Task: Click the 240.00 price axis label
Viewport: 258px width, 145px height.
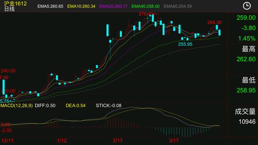Action: (x=8, y=71)
